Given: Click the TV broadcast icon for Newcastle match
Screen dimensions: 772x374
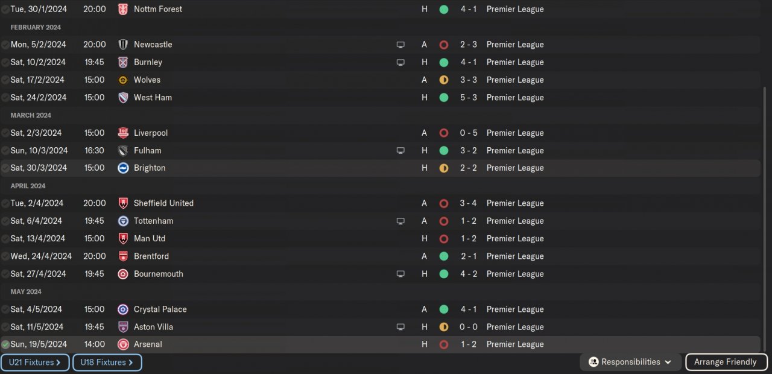Looking at the screenshot, I should point(400,45).
